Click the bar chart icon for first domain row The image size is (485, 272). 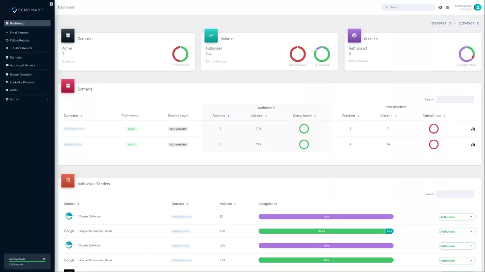tap(473, 128)
